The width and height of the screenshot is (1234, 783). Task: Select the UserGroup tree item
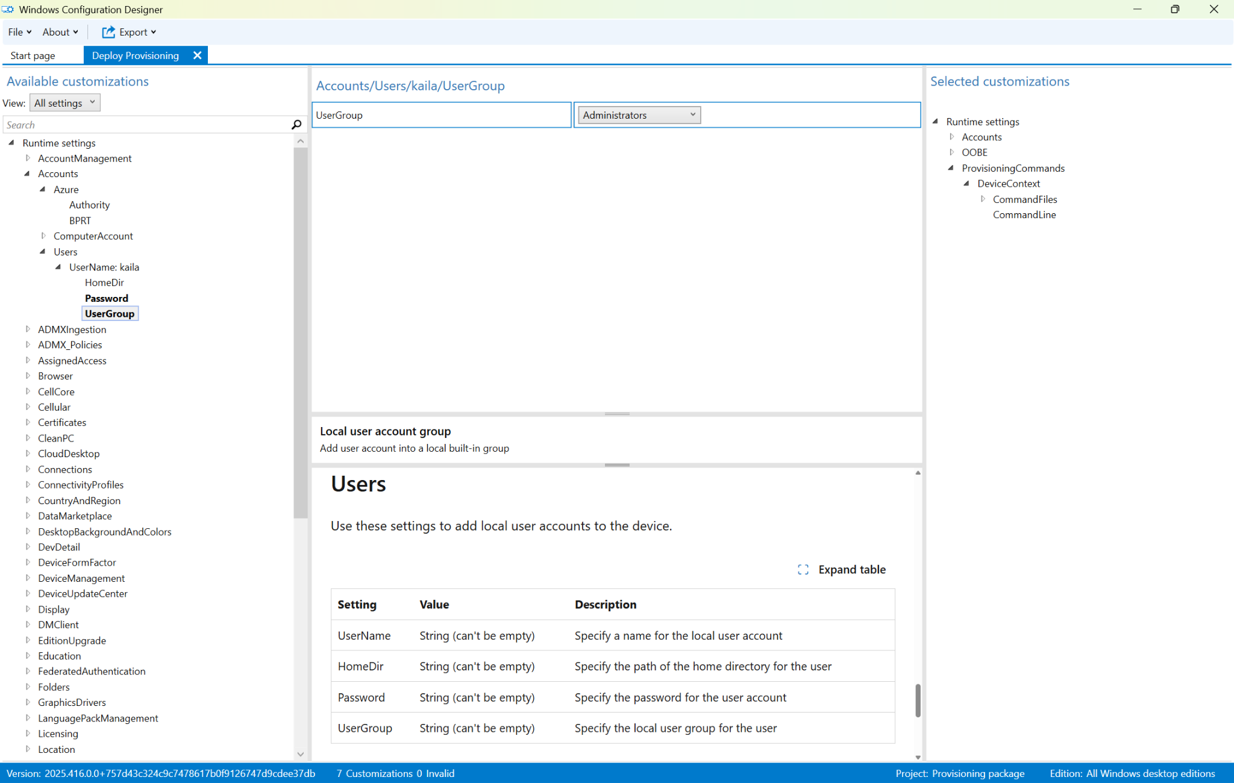tap(110, 314)
